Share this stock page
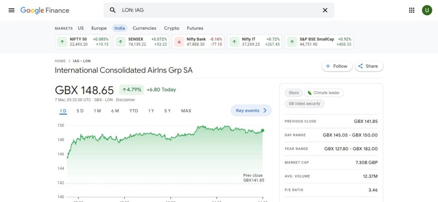This screenshot has height=202, width=438. tap(369, 66)
